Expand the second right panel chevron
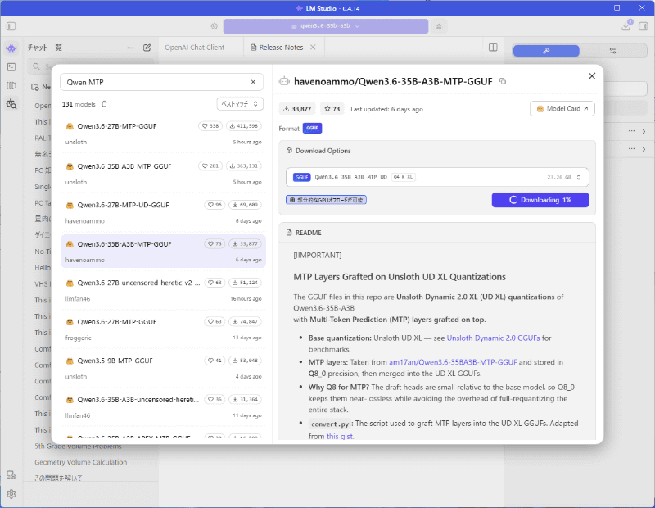655x508 pixels. tap(644, 149)
